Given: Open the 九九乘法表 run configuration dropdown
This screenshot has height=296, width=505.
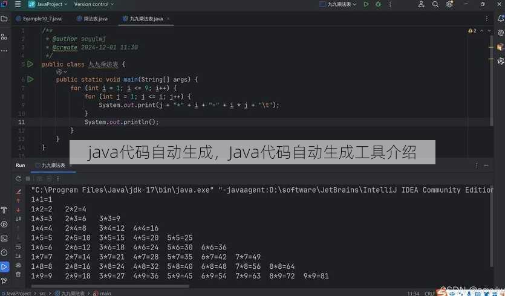Looking at the screenshot, I should click(338, 4).
